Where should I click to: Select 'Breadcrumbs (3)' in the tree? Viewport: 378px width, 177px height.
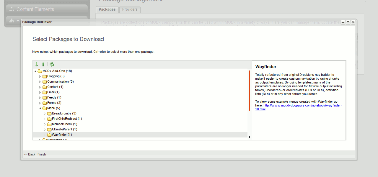(x=64, y=113)
